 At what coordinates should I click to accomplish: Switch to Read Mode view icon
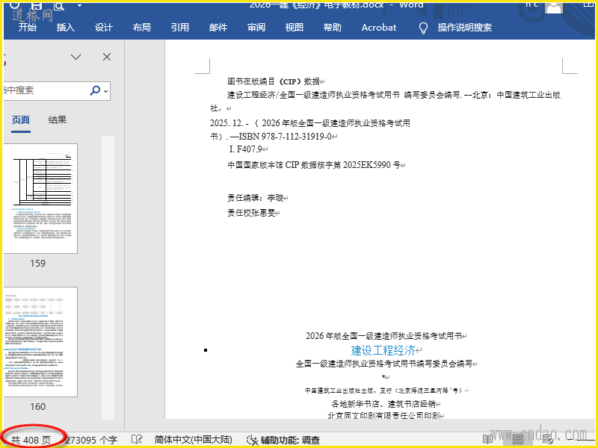487,440
